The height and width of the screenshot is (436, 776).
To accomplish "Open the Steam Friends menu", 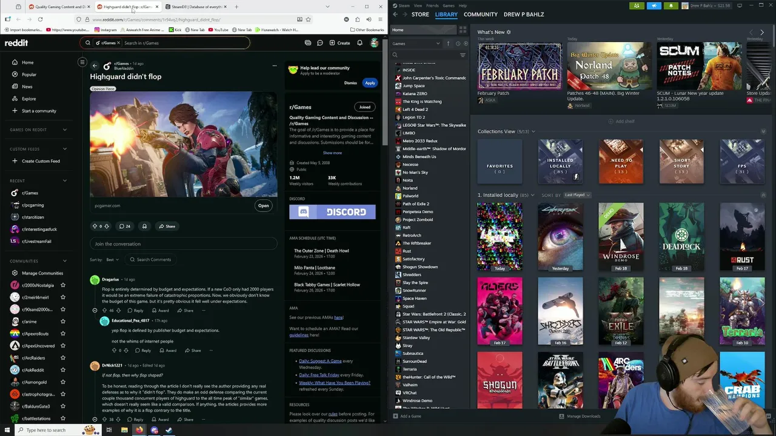I will 432,5.
